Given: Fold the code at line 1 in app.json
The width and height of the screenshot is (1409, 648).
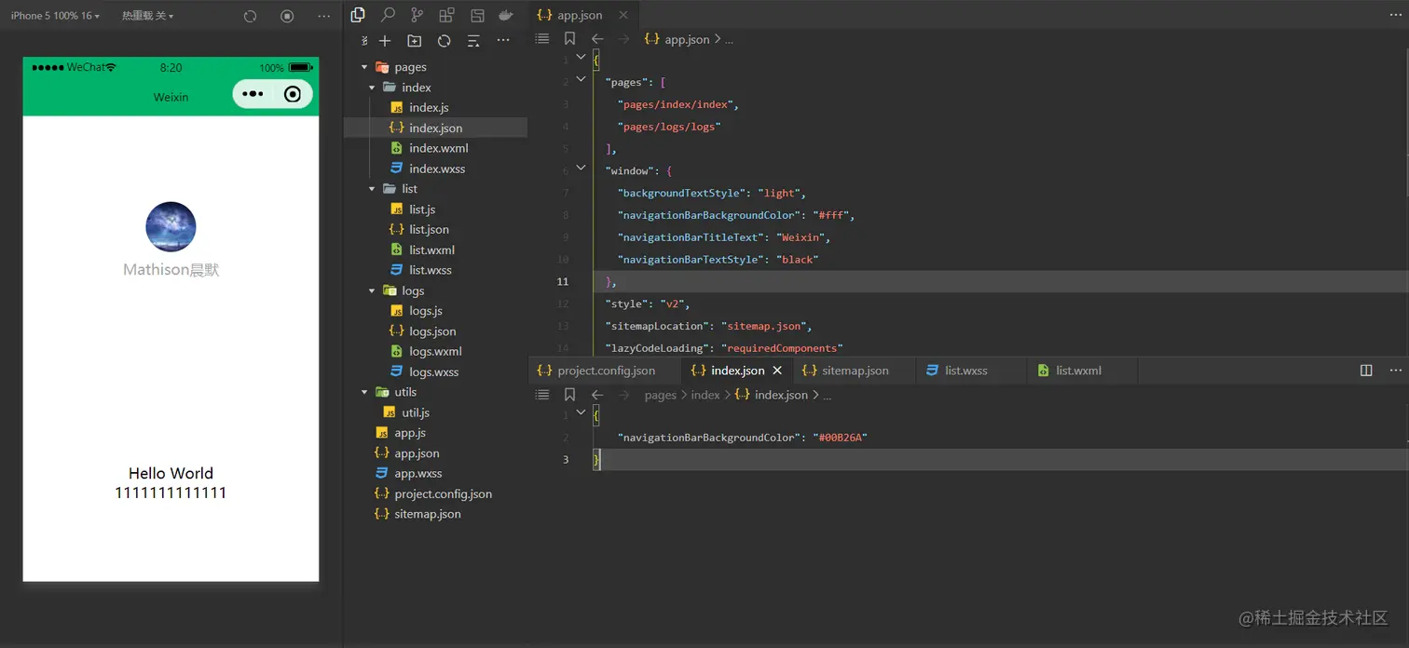Looking at the screenshot, I should tap(581, 57).
